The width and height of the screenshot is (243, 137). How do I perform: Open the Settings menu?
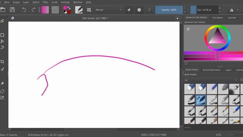click(65, 2)
